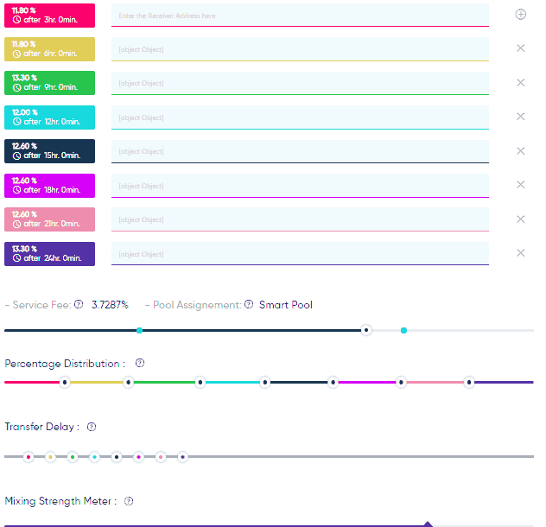Click the Smart Pool label
This screenshot has width=546, height=527.
click(x=286, y=305)
